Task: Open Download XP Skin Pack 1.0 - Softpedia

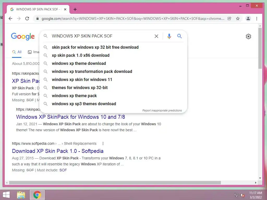Action: [x=58, y=151]
